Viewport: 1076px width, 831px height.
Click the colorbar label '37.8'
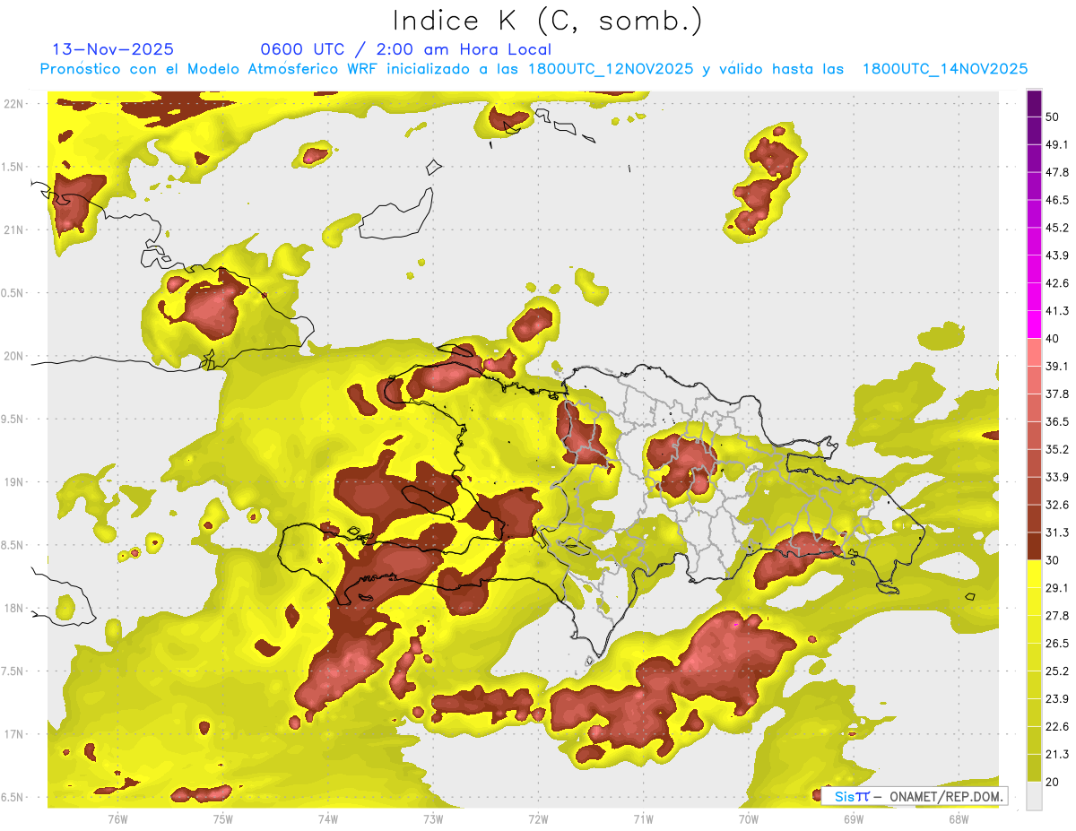click(1056, 394)
